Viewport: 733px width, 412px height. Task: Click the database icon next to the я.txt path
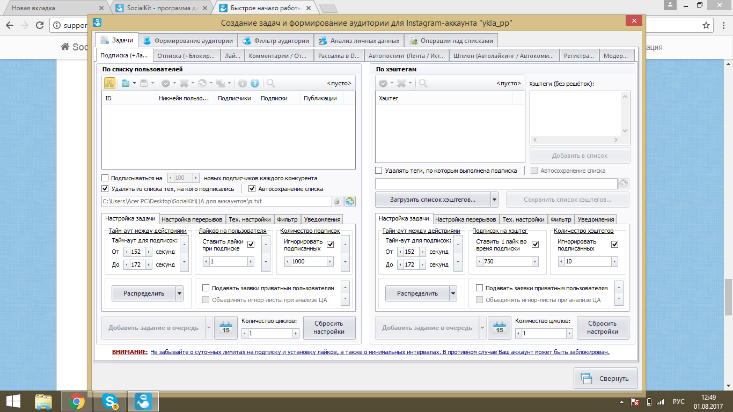[x=338, y=202]
